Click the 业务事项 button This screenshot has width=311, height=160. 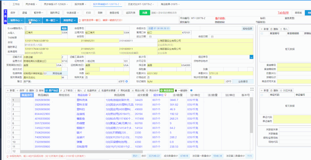pyautogui.click(x=243, y=81)
